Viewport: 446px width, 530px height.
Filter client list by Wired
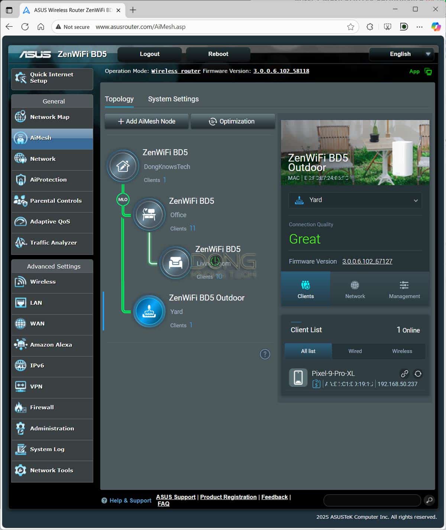coord(355,351)
